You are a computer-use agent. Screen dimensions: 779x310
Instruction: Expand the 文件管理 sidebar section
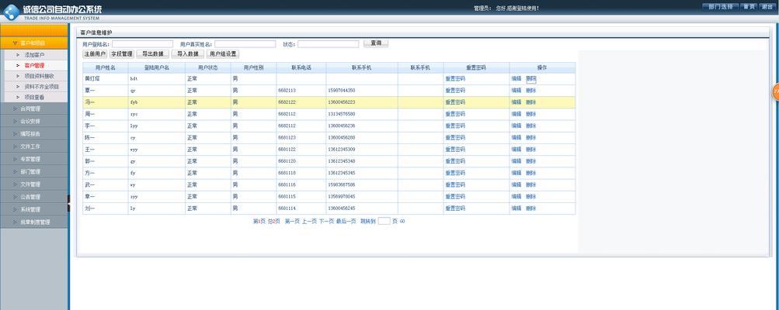(33, 184)
